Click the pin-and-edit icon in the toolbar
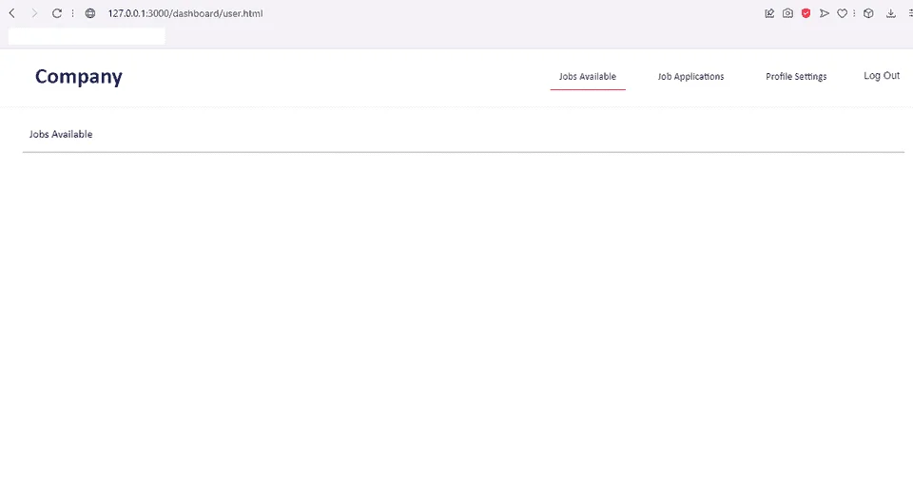The height and width of the screenshot is (486, 913). tap(769, 13)
